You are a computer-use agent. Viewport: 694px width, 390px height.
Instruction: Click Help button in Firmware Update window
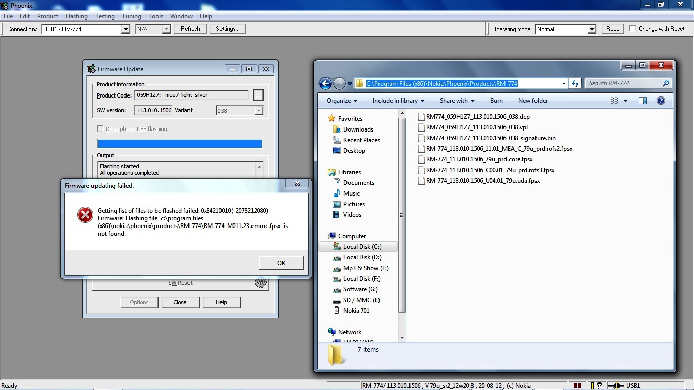tap(222, 302)
